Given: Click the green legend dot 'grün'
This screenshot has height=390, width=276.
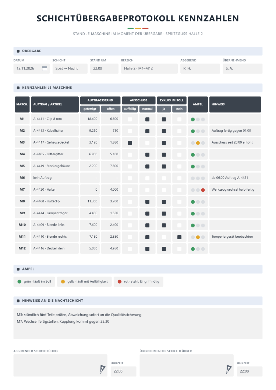Looking at the screenshot, I should click(20, 281).
